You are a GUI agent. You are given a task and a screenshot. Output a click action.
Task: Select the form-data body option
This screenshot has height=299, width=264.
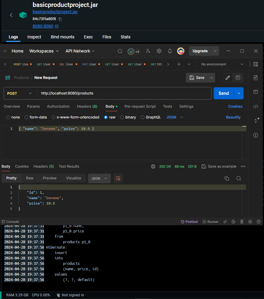point(27,117)
